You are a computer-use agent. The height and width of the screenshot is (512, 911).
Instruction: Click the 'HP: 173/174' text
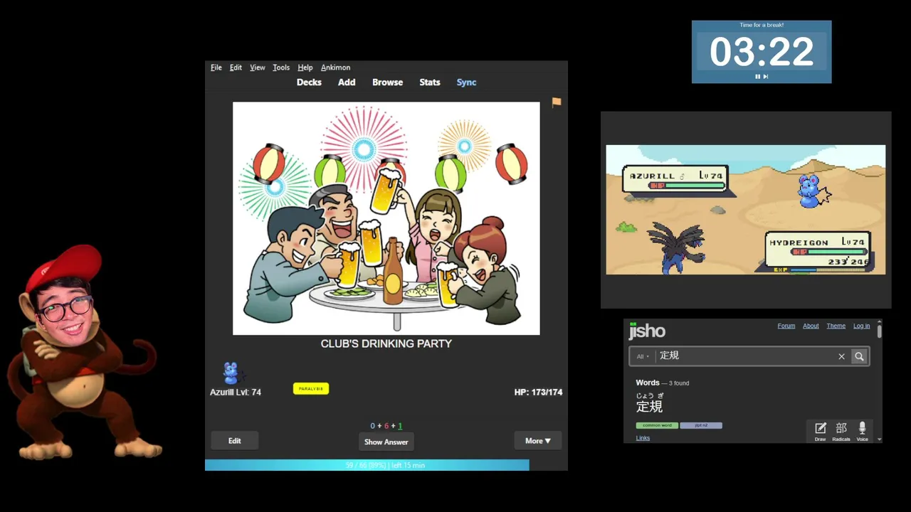[538, 392]
